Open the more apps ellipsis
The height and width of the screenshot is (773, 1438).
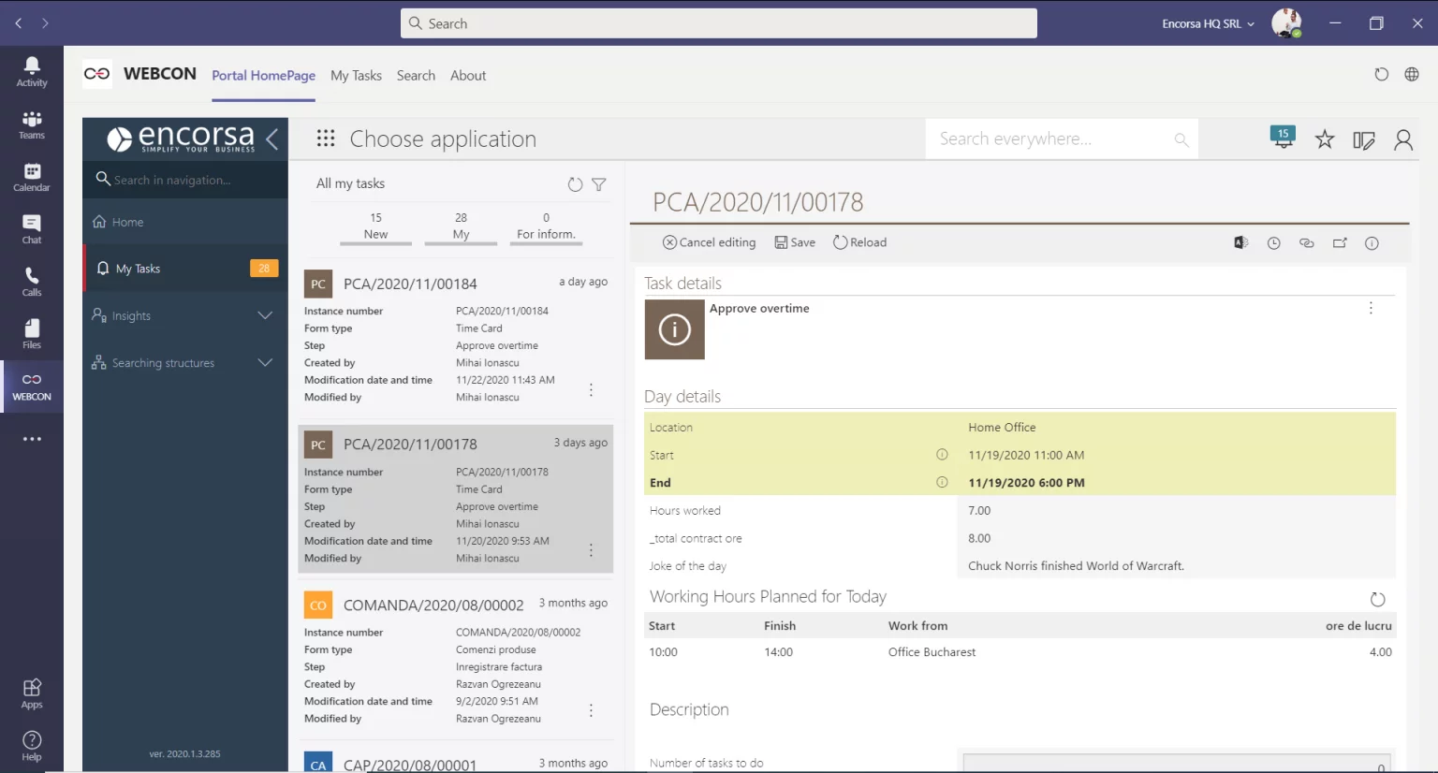32,439
